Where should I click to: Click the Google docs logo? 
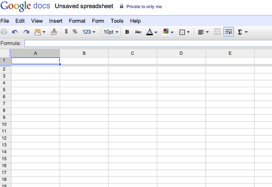click(25, 6)
